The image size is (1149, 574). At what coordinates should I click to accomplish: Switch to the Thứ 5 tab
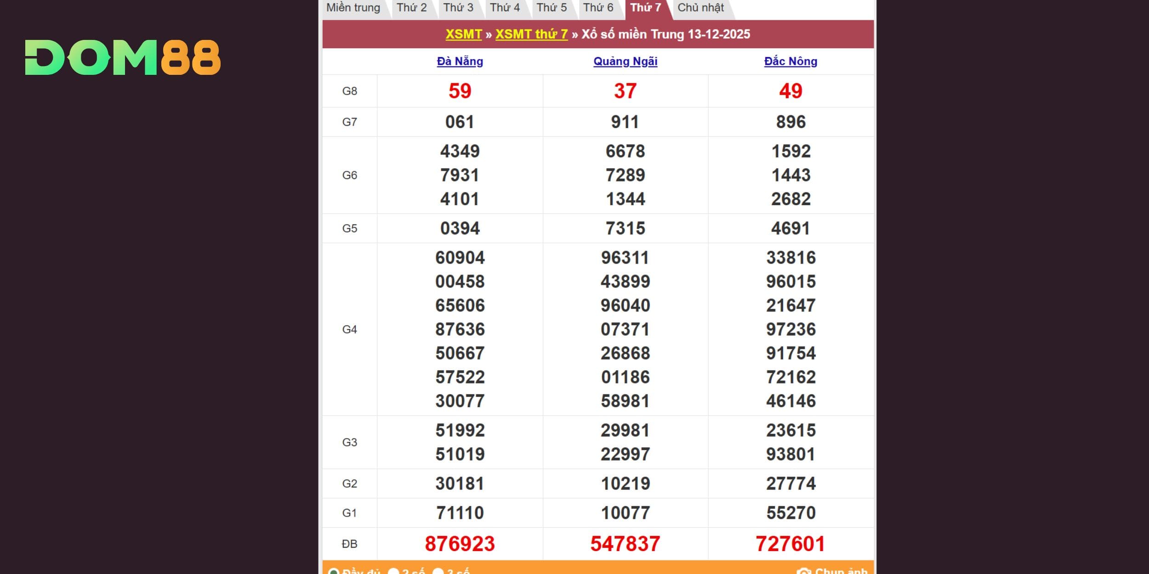[552, 8]
